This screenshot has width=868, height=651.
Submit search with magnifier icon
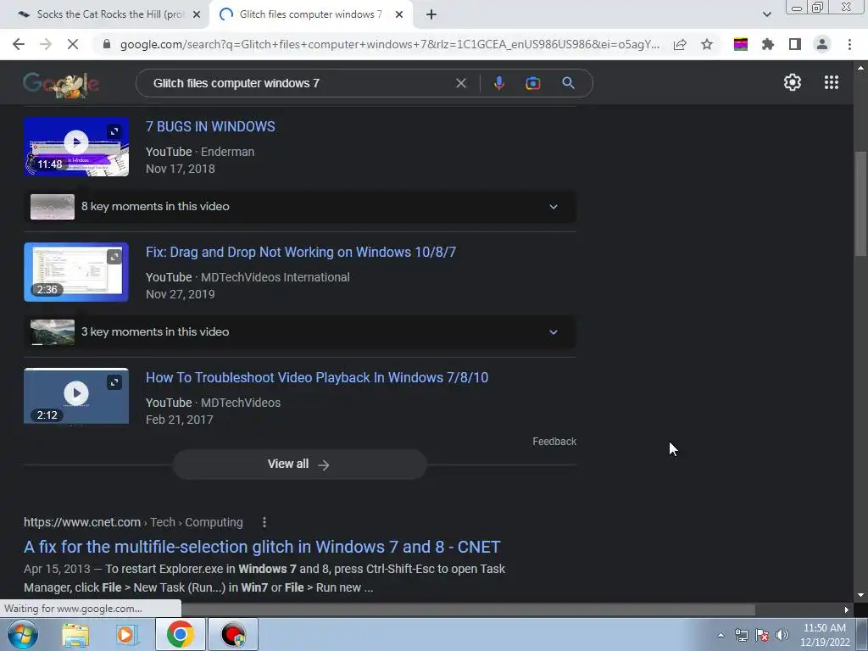pyautogui.click(x=568, y=83)
